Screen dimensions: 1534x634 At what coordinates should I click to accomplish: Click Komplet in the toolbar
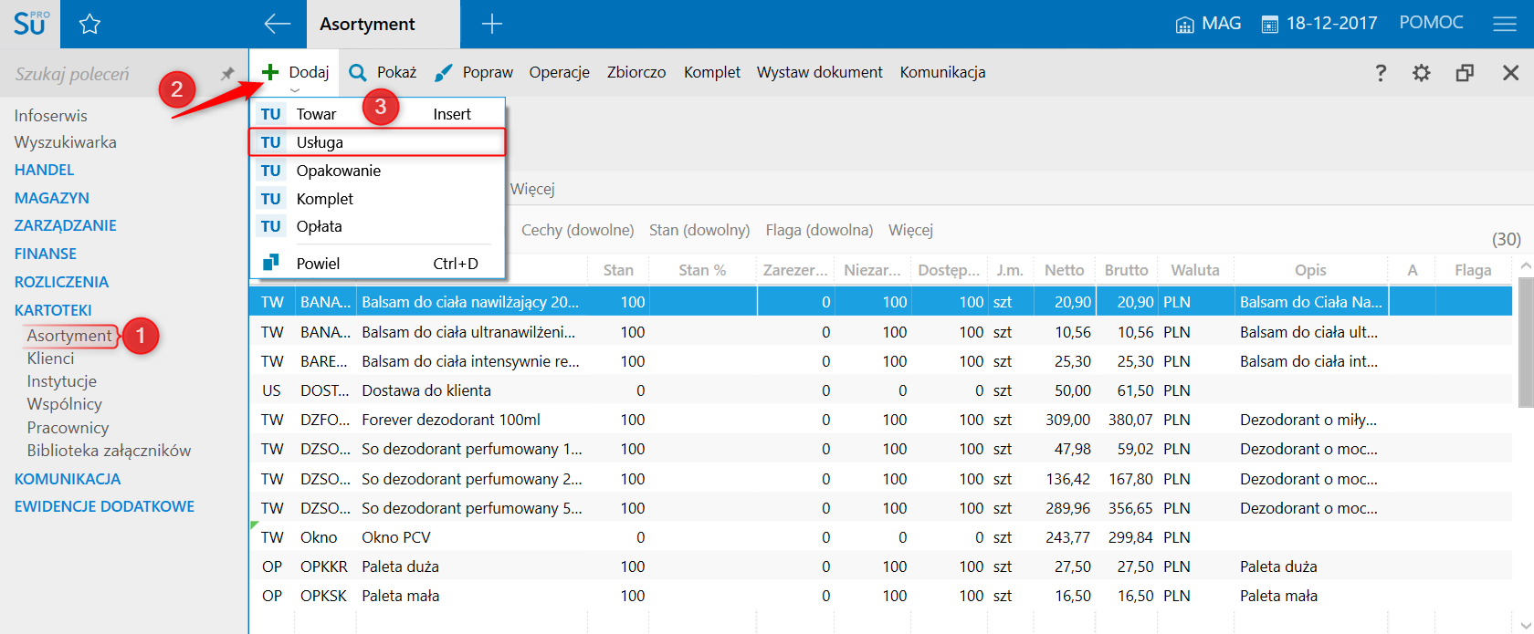click(712, 72)
